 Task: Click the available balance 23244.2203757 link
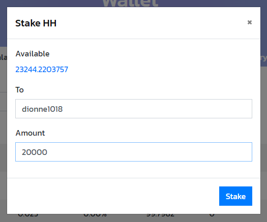coord(42,70)
